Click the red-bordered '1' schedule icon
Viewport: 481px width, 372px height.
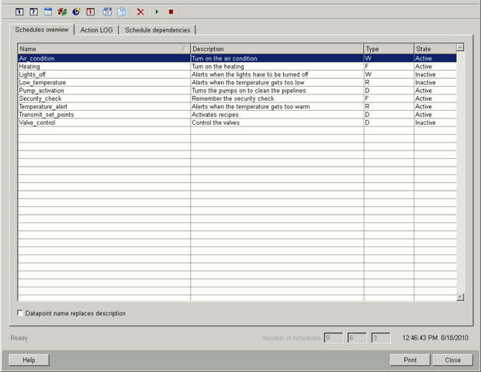[x=90, y=12]
